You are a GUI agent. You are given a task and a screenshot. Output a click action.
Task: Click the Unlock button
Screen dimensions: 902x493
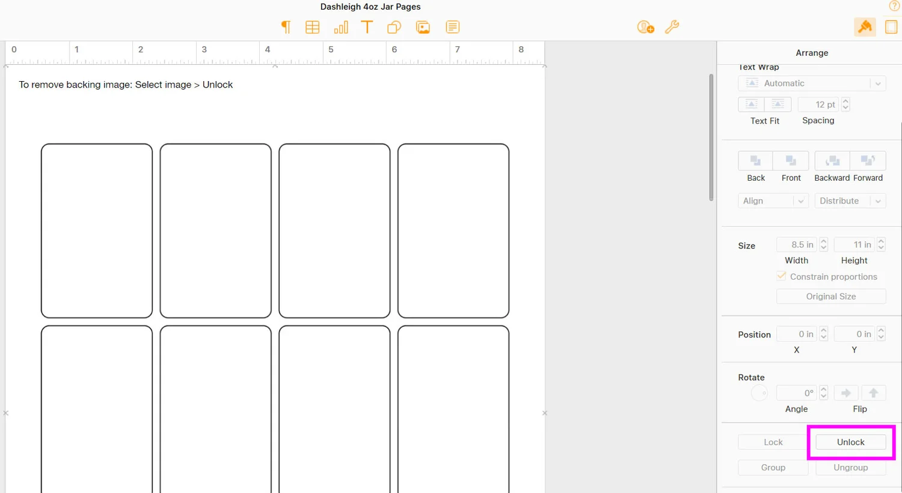pyautogui.click(x=850, y=442)
